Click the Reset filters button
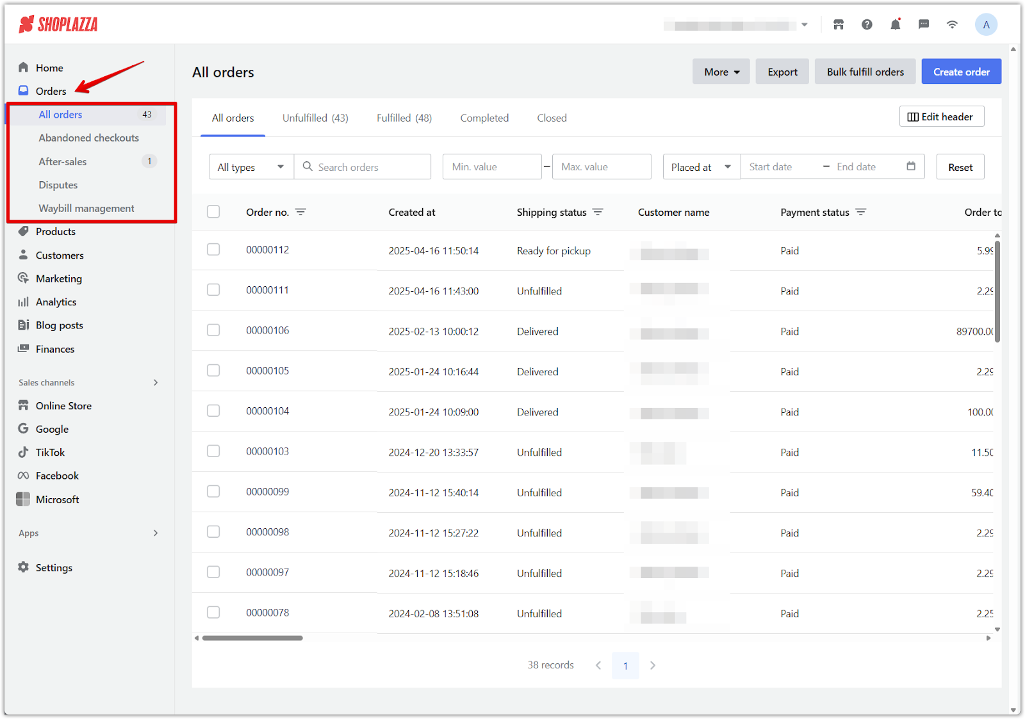This screenshot has width=1025, height=719. click(960, 167)
